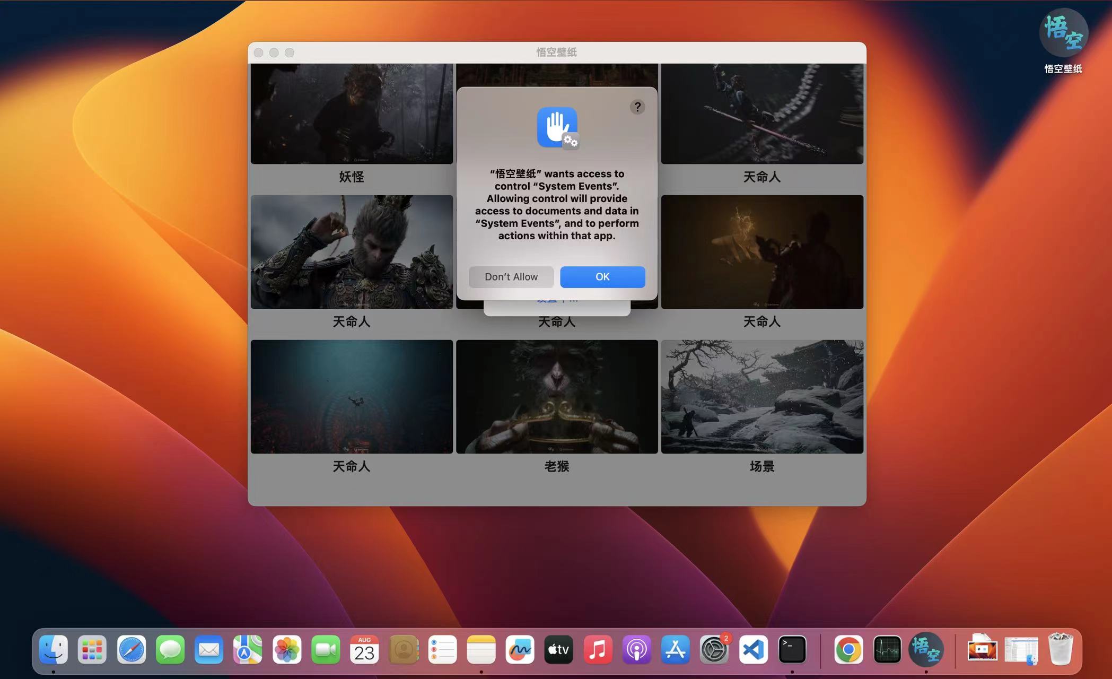This screenshot has width=1112, height=679.
Task: Open Activity Monitor in the Dock
Action: click(x=887, y=650)
